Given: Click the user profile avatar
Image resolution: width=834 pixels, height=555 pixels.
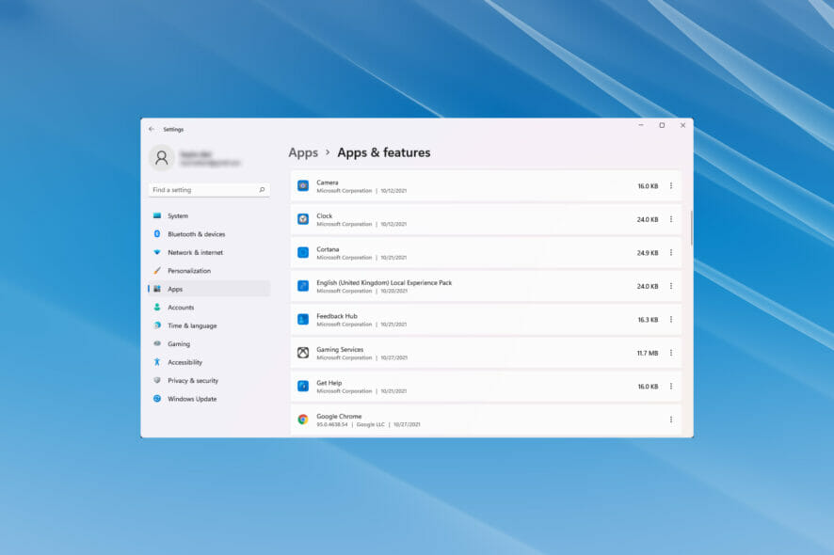Looking at the screenshot, I should (x=162, y=157).
